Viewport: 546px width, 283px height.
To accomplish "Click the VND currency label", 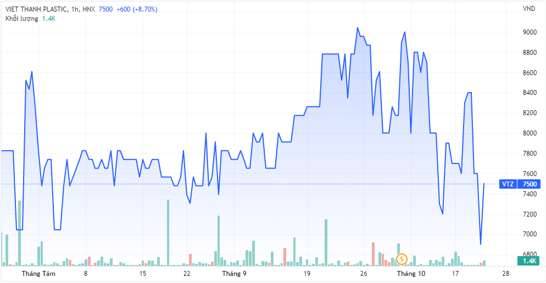I will click(529, 9).
